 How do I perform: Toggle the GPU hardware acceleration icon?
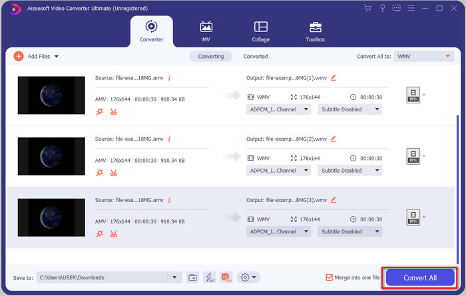click(x=226, y=277)
